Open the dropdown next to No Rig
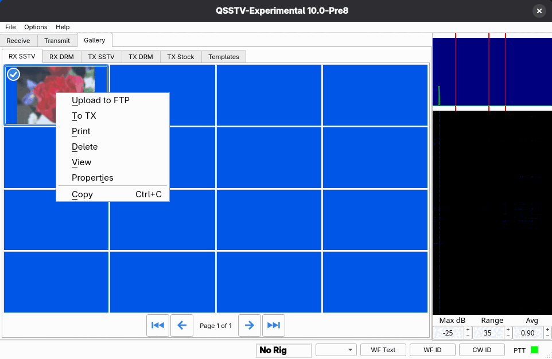The image size is (552, 359). [336, 350]
